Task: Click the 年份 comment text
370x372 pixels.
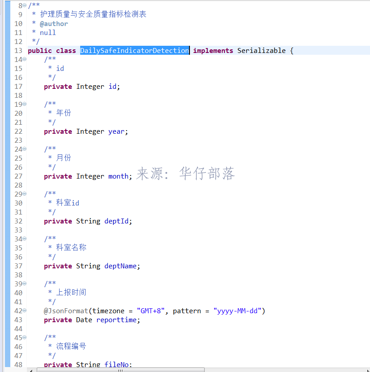Action: tap(64, 113)
